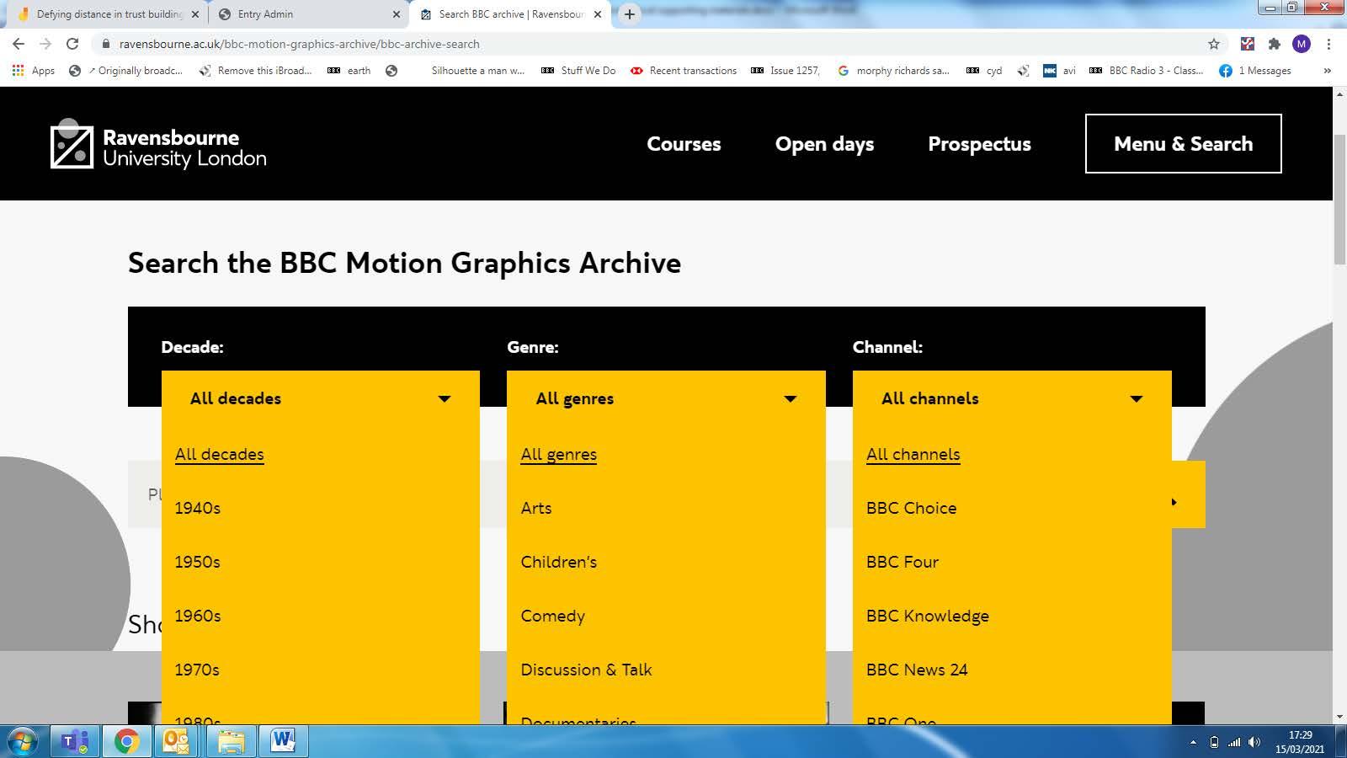Switch to the Search BBC archive tab
Image resolution: width=1347 pixels, height=758 pixels.
(x=510, y=14)
